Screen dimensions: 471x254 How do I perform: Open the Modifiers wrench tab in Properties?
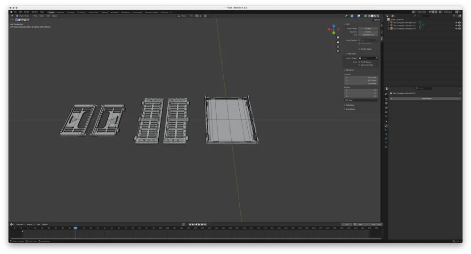[x=386, y=126]
